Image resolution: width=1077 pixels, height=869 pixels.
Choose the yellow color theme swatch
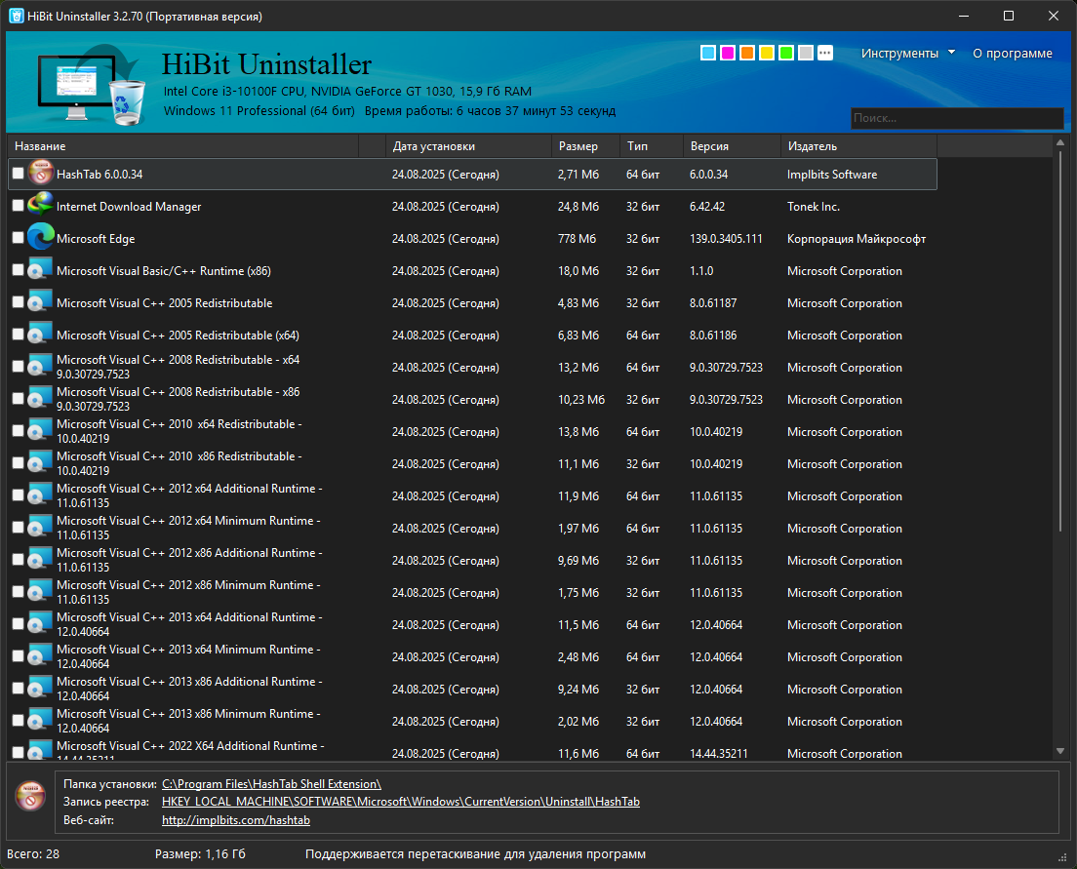767,53
